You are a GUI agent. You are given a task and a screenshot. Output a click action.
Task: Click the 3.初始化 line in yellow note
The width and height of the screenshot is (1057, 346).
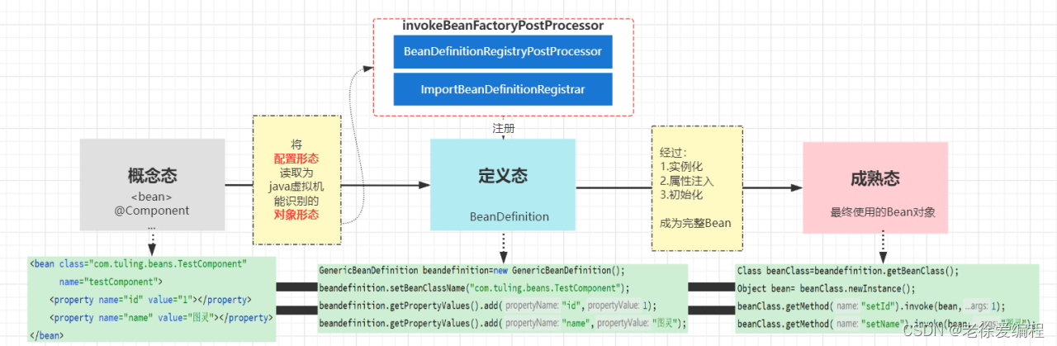[x=682, y=194]
